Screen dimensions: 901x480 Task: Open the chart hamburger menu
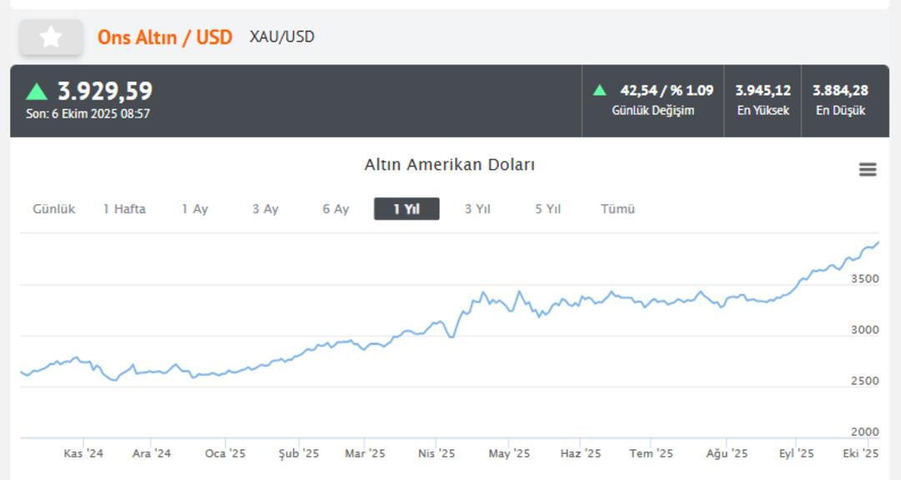coord(868,170)
